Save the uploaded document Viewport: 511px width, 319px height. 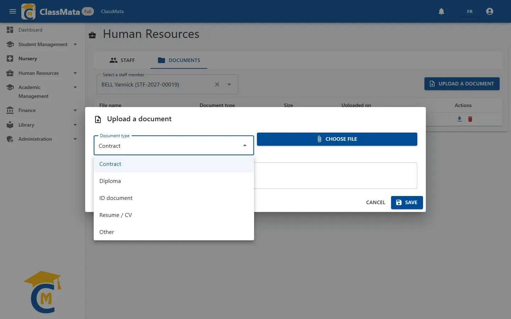click(x=407, y=202)
